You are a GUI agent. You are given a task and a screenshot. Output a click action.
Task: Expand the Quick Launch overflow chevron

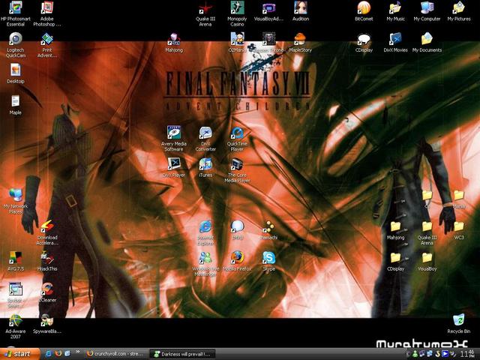coord(78,352)
